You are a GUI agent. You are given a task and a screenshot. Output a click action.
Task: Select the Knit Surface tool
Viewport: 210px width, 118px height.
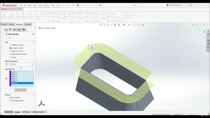point(104,16)
